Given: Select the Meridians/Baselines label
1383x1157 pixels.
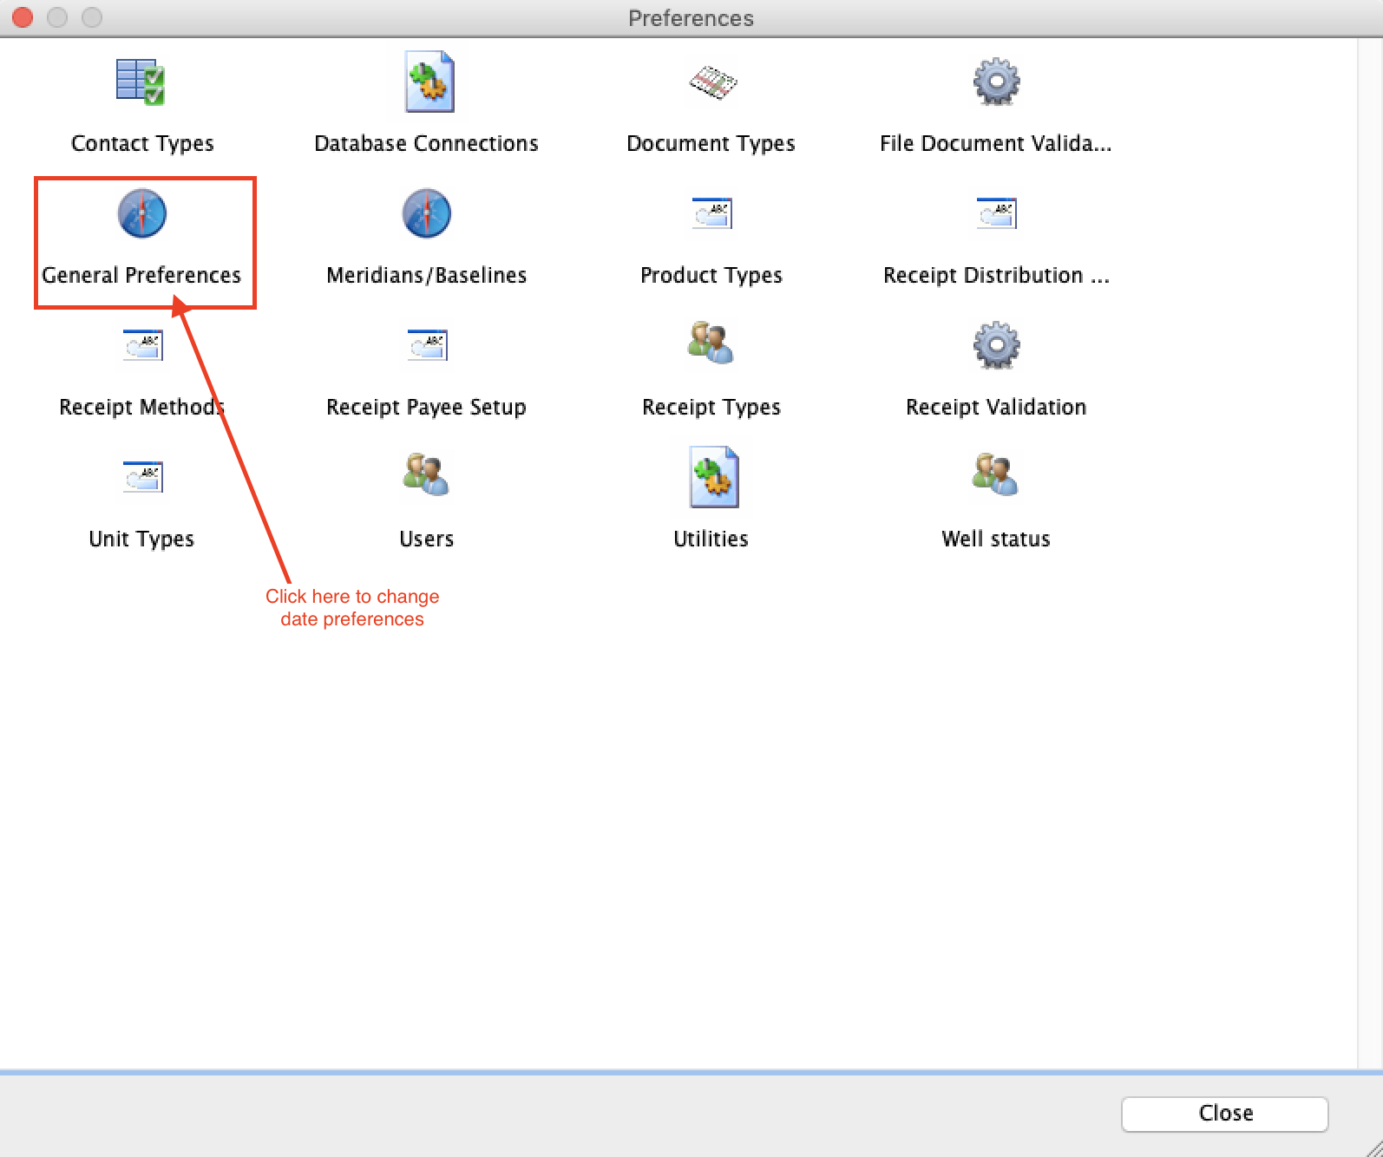Looking at the screenshot, I should pyautogui.click(x=426, y=276).
